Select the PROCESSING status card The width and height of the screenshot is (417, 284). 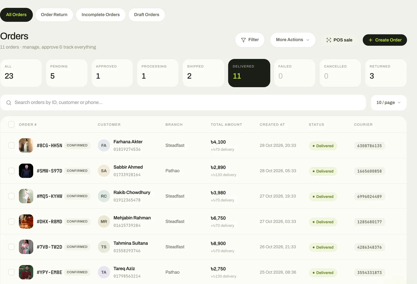point(158,73)
